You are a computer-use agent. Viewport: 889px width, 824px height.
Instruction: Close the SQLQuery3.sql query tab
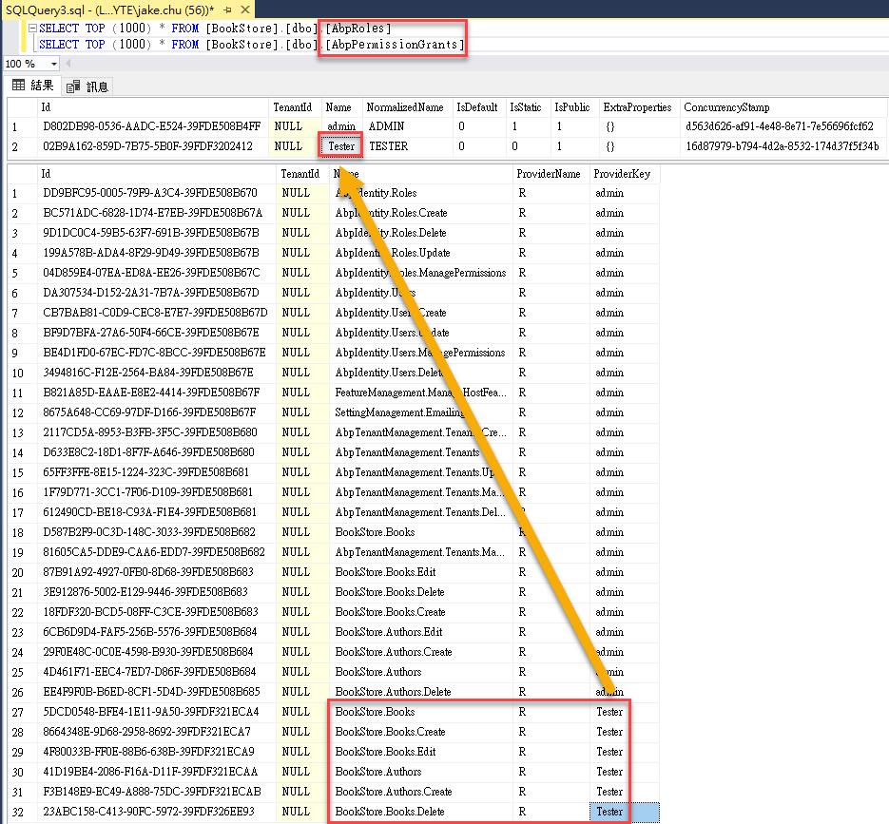[x=242, y=8]
